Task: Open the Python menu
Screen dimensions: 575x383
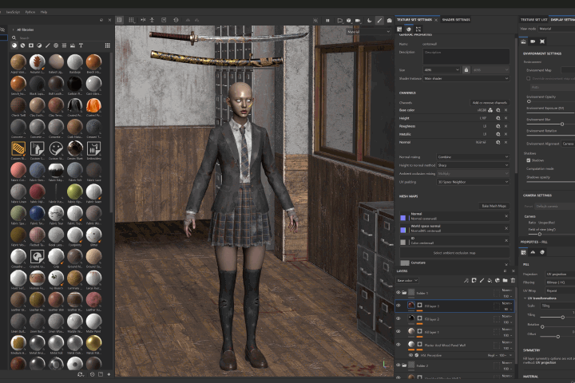Action: [30, 12]
